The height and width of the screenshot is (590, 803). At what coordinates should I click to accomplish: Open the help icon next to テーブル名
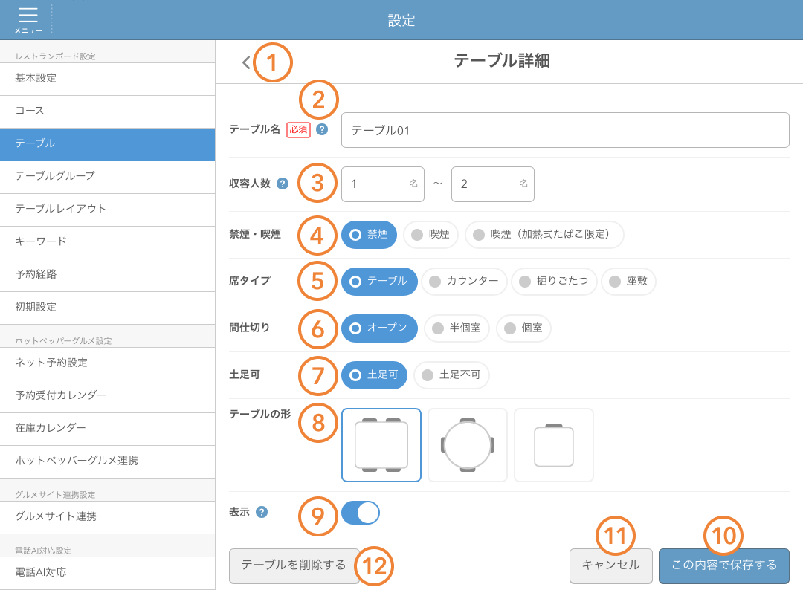click(321, 130)
